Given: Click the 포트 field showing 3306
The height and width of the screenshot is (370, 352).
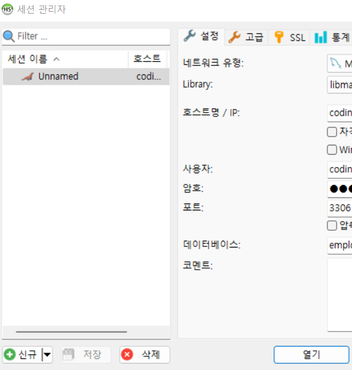Looking at the screenshot, I should (x=340, y=208).
